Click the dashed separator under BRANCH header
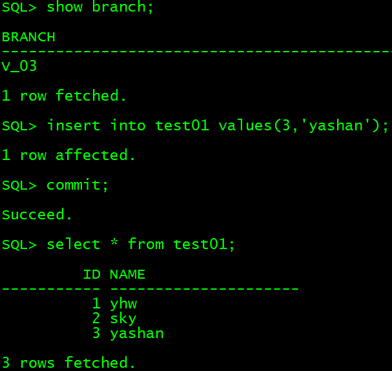The width and height of the screenshot is (392, 371). pyautogui.click(x=196, y=52)
